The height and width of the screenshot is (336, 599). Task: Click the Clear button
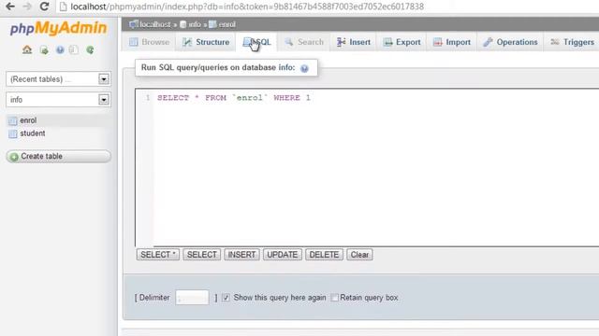click(x=359, y=255)
